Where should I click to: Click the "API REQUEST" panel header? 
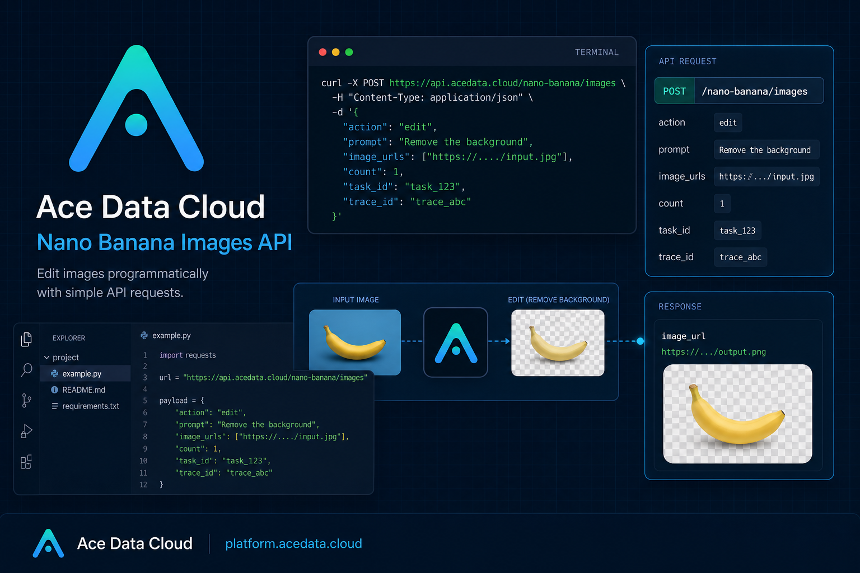688,62
